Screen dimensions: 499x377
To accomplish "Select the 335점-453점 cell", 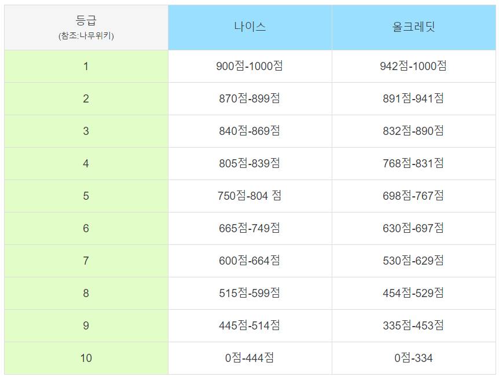I will point(414,325).
